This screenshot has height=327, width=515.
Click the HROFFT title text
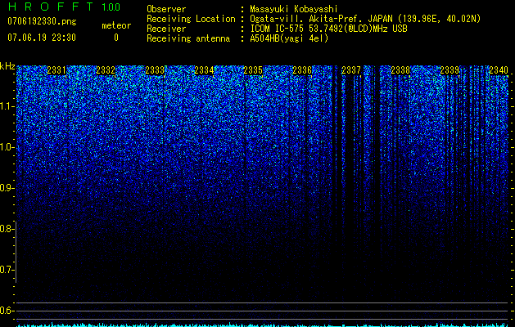point(51,7)
